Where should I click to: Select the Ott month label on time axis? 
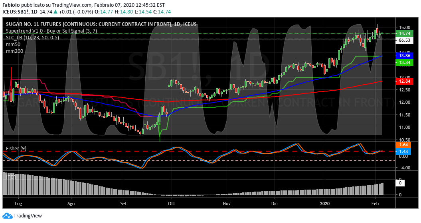(x=172, y=203)
